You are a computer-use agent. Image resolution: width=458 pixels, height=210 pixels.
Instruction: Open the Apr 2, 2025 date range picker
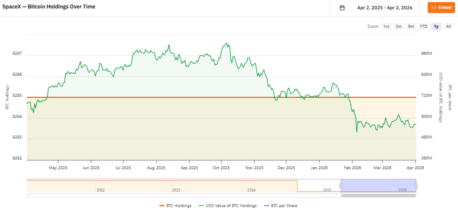tap(385, 8)
